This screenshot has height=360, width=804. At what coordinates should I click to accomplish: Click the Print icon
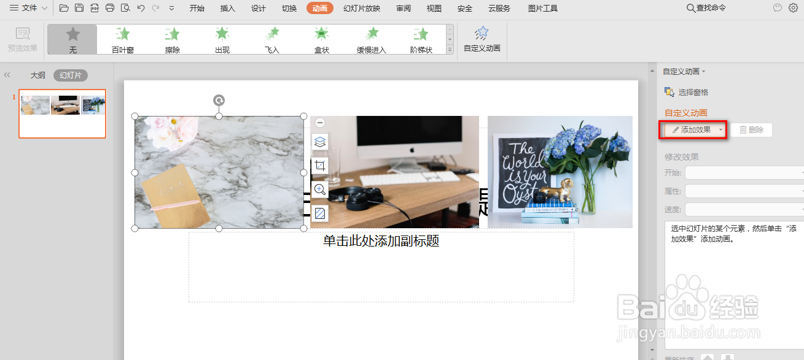(110, 8)
